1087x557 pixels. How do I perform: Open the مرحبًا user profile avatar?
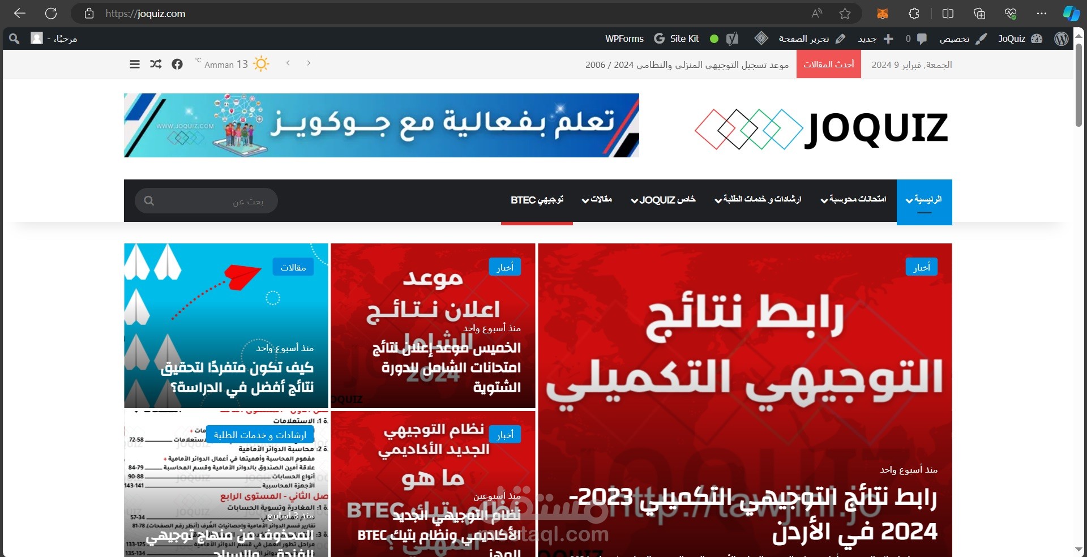(x=37, y=38)
